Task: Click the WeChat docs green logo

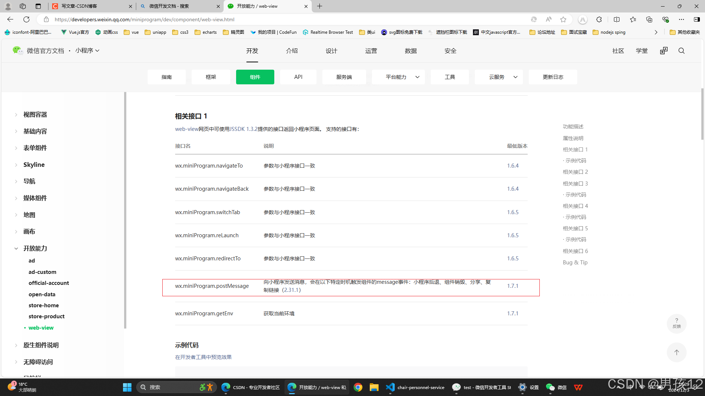Action: coord(17,50)
